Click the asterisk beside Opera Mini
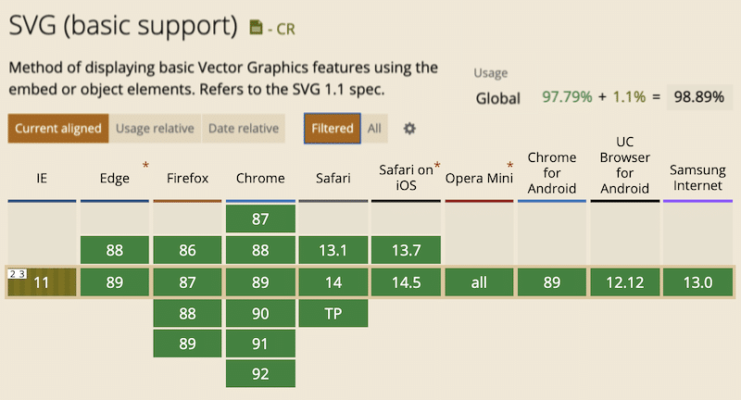741x400 pixels. (x=509, y=166)
